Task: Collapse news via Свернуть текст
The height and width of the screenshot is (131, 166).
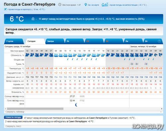Action: (x=13, y=126)
